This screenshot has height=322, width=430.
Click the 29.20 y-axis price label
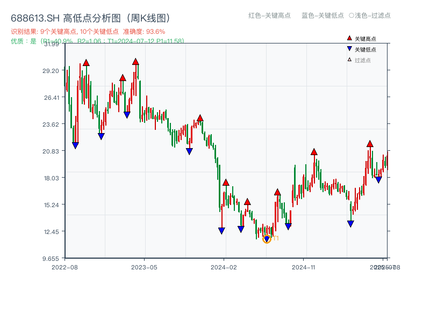[x=51, y=71]
